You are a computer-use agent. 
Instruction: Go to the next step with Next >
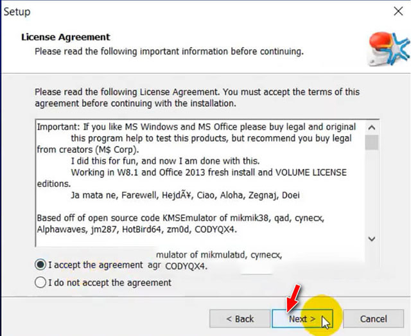point(302,319)
